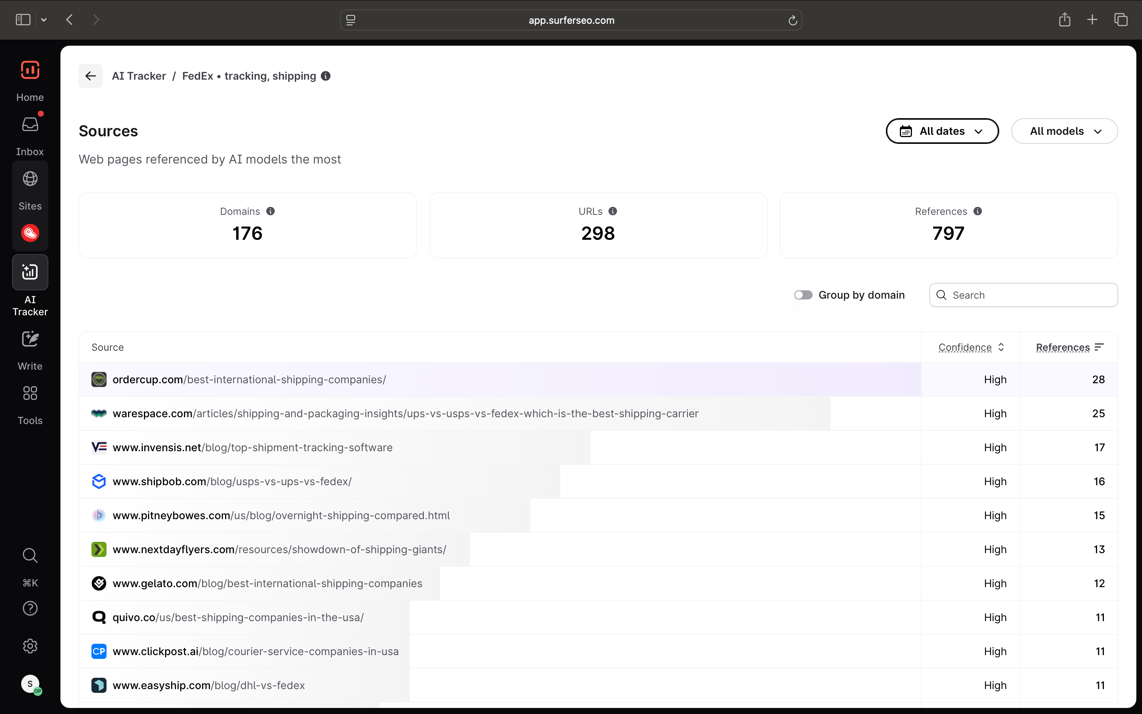The width and height of the screenshot is (1142, 714).
Task: Click the AI Tracker breadcrumb link
Action: (139, 76)
